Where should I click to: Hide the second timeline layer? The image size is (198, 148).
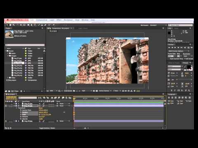point(6,106)
